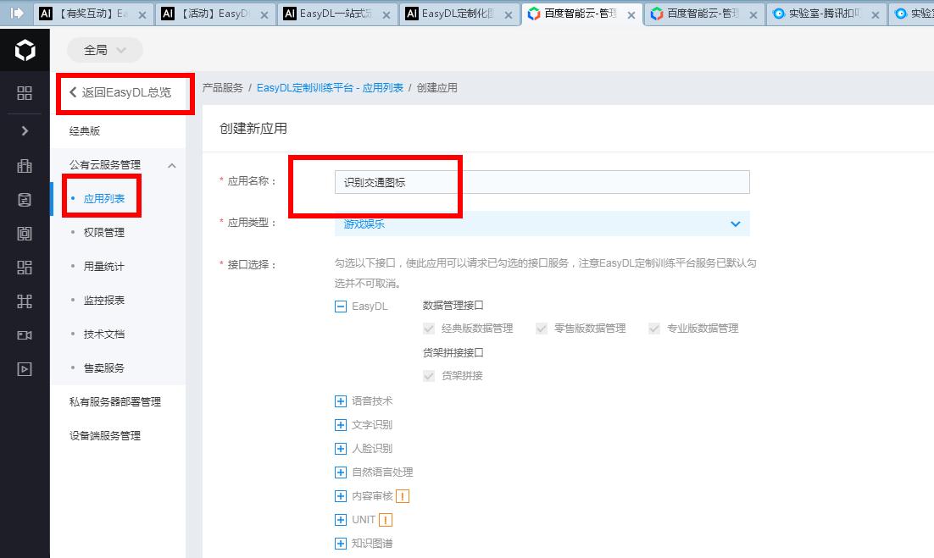Click the 创建新应用 heading text
Screen dimensions: 934x558
[x=253, y=129]
